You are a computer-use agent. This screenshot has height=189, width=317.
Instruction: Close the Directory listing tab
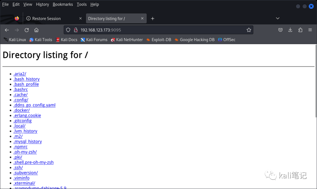click(x=142, y=18)
